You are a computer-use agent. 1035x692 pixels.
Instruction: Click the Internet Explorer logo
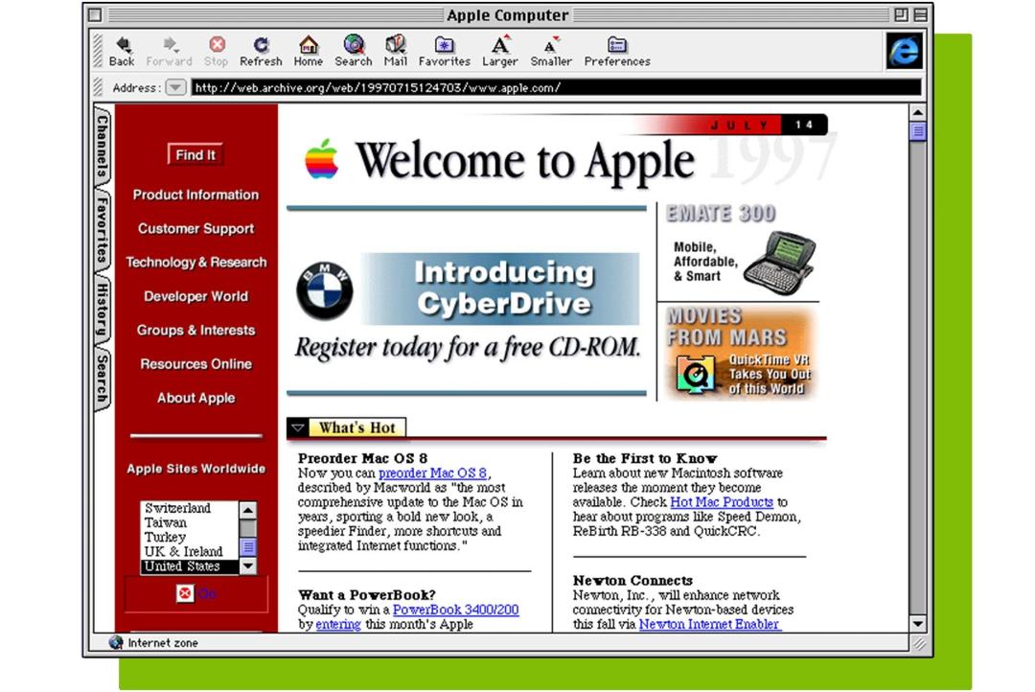[904, 51]
